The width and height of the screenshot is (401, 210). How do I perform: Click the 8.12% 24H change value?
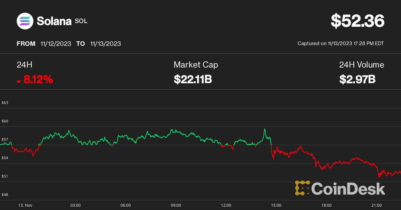click(x=38, y=80)
